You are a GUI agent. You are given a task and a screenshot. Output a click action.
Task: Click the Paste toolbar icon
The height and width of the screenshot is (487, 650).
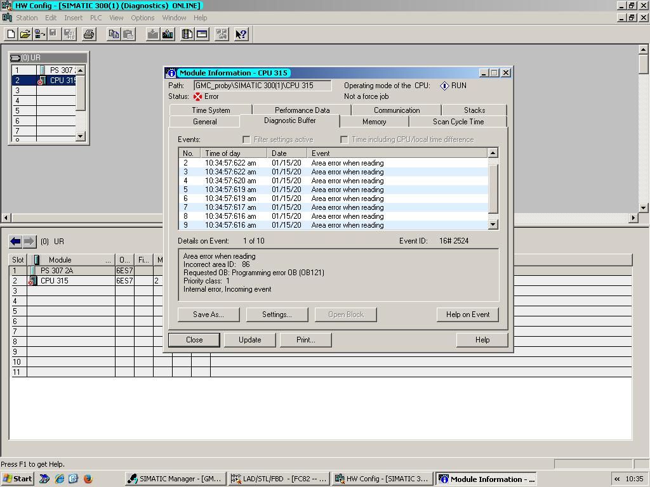pyautogui.click(x=128, y=34)
